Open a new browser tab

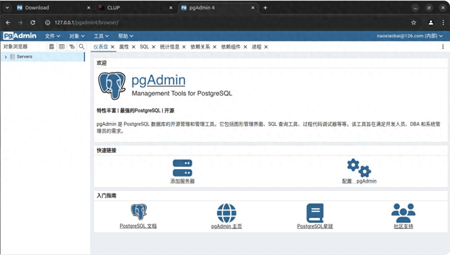(x=265, y=8)
